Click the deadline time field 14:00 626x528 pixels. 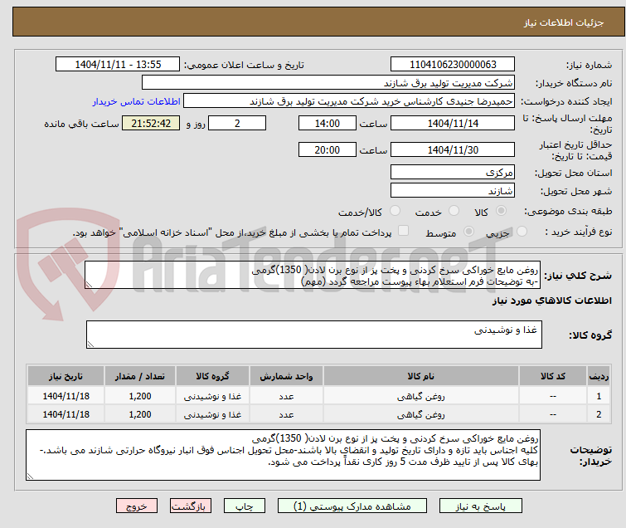(327, 123)
